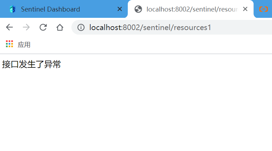Open the browser home page

pyautogui.click(x=60, y=27)
